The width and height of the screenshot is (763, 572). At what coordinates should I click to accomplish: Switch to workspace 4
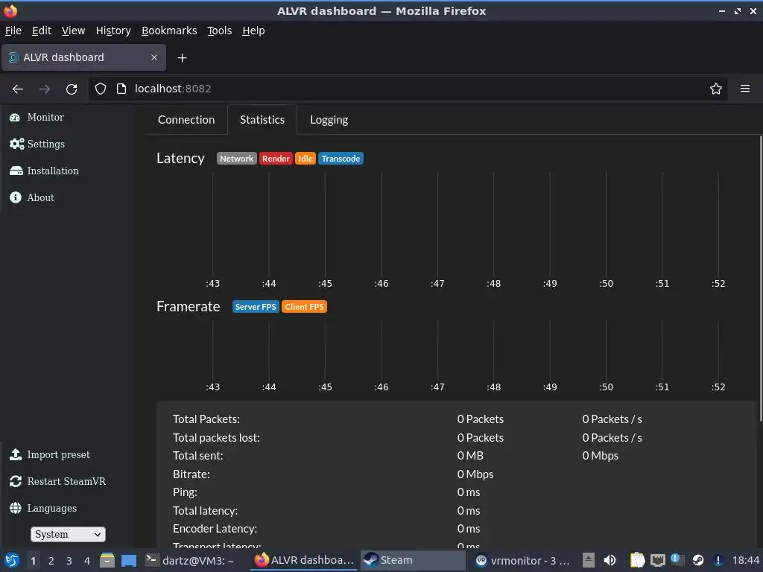[x=87, y=561]
